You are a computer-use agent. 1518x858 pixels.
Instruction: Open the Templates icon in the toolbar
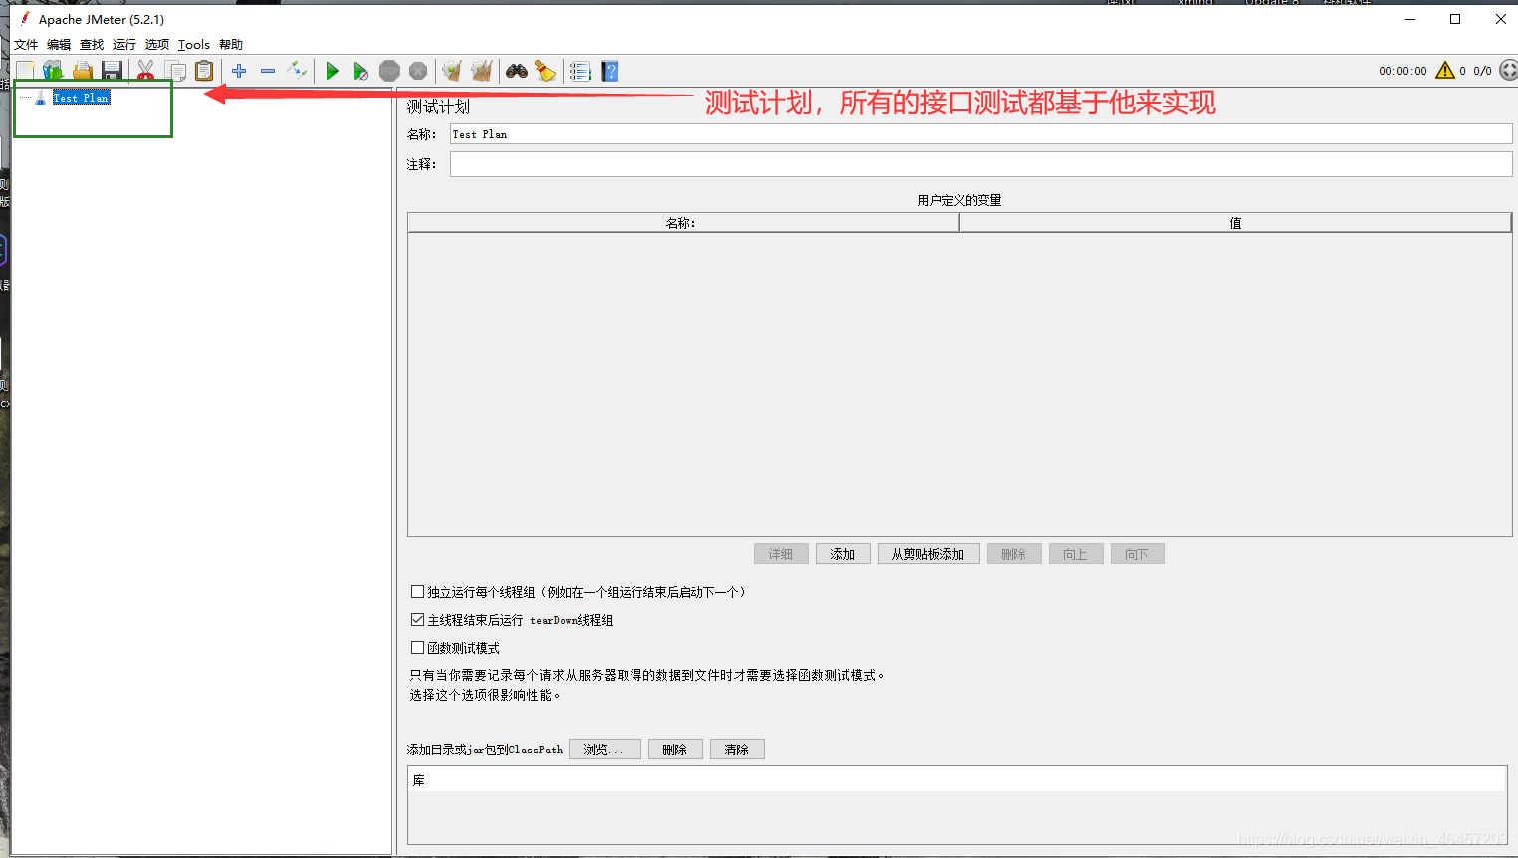pyautogui.click(x=53, y=71)
